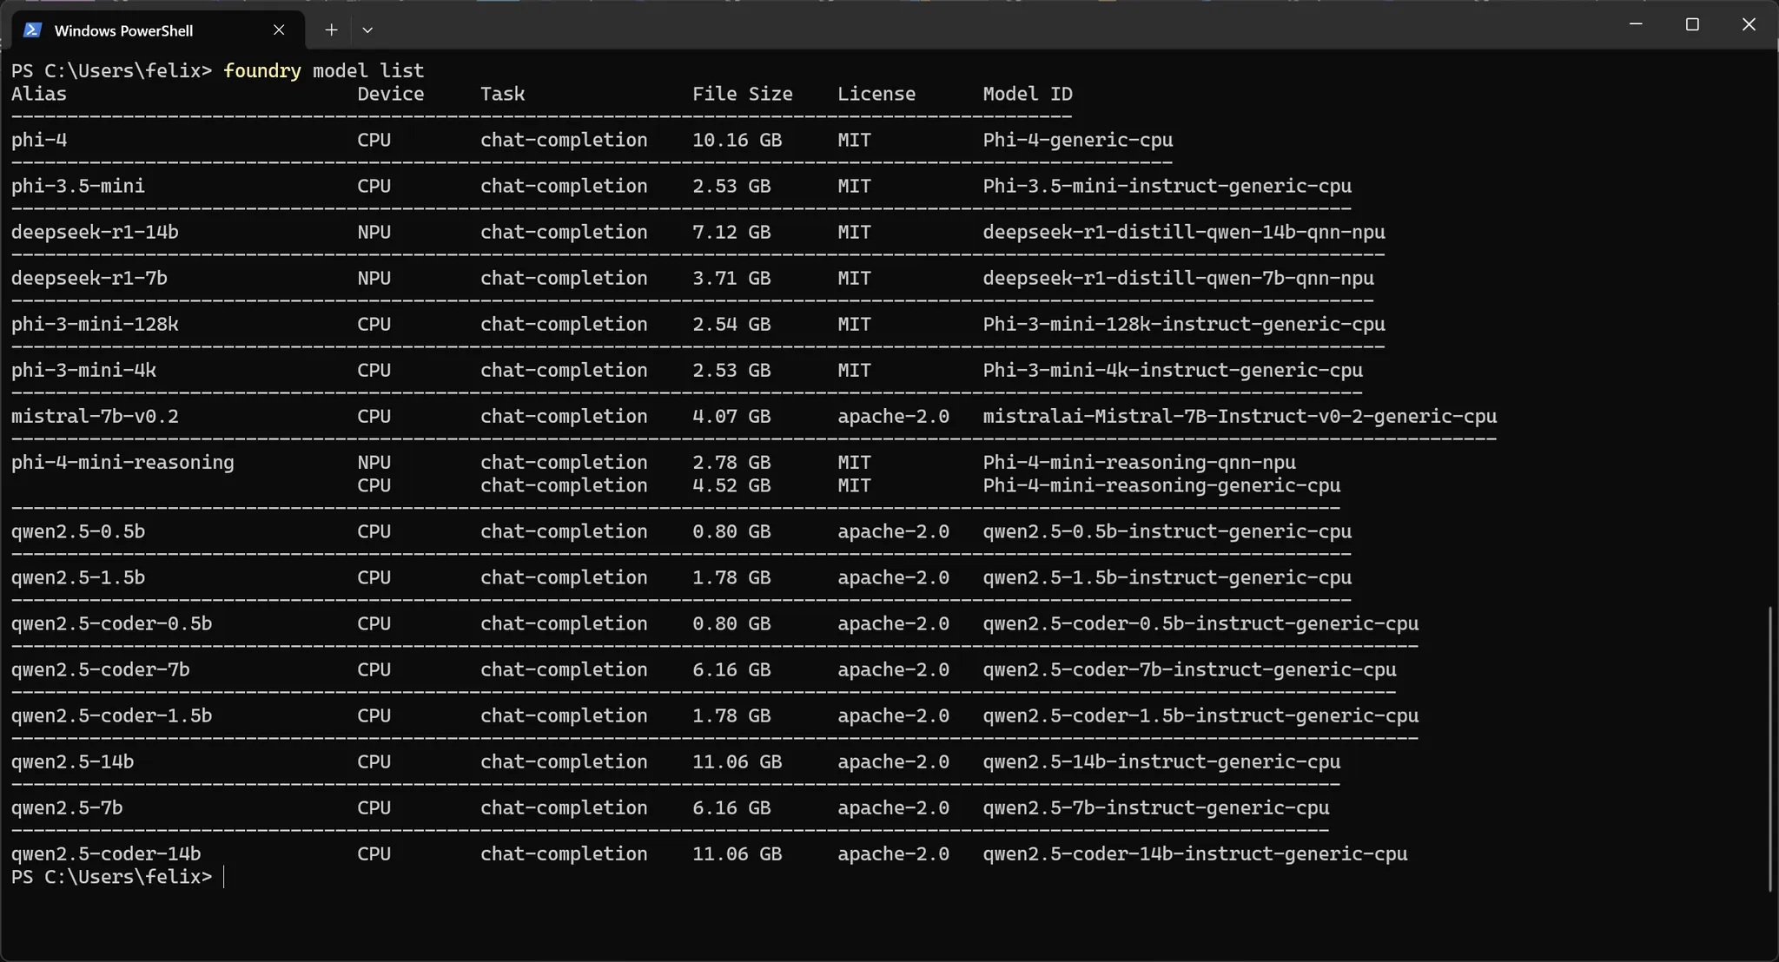Click the file size '4.07 GB'
1779x962 pixels.
point(731,416)
